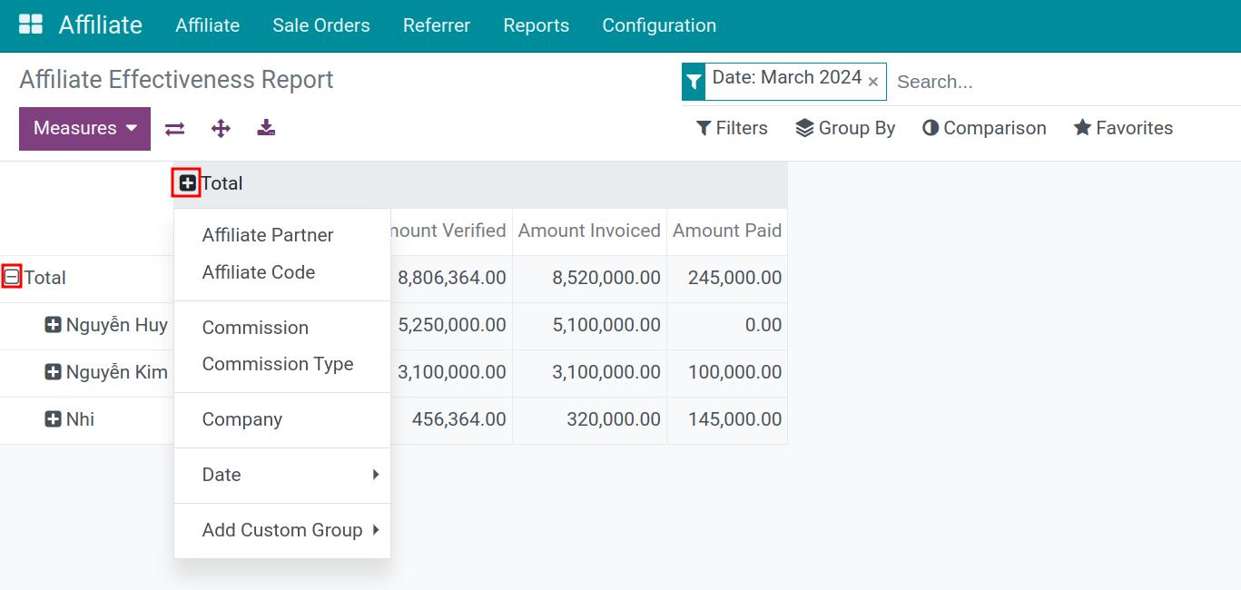
Task: Flip the pivot axis with the swap icon
Action: [x=175, y=129]
